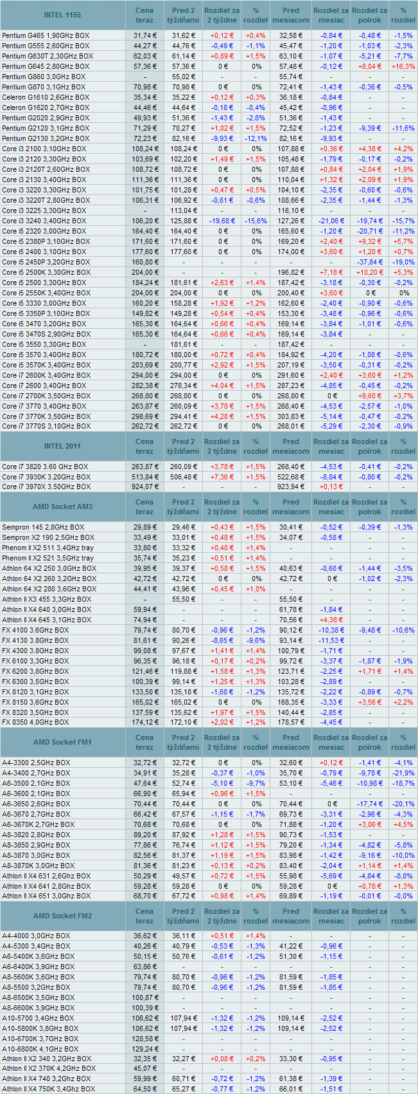Viewport: 418px width, 1094px height.
Task: Click the 31,74 € current price for Pentium G465
Action: 144,35
